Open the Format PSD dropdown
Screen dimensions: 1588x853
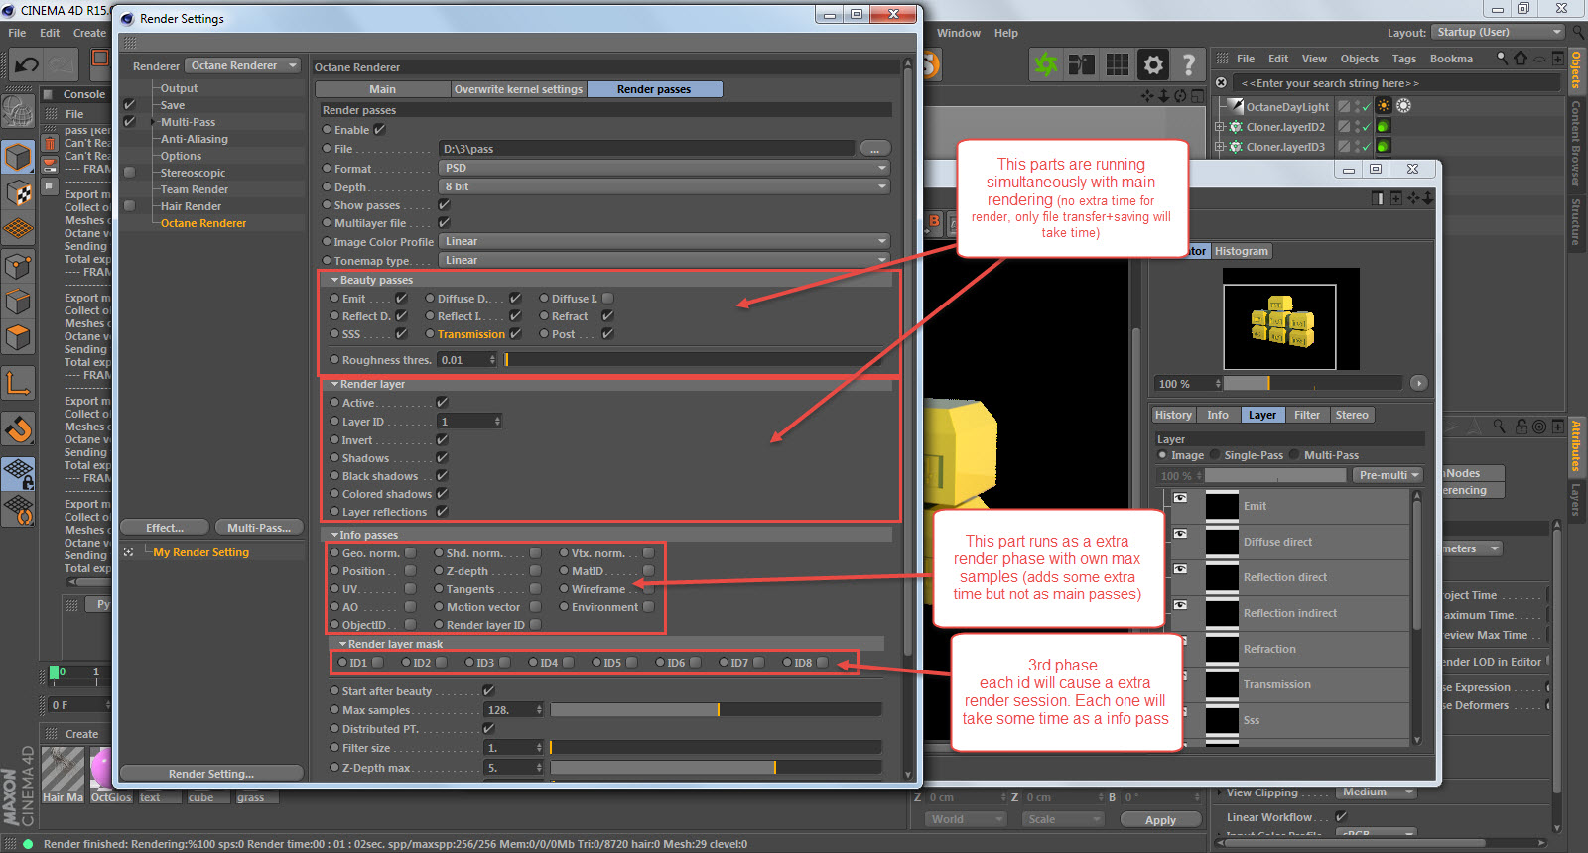click(664, 168)
